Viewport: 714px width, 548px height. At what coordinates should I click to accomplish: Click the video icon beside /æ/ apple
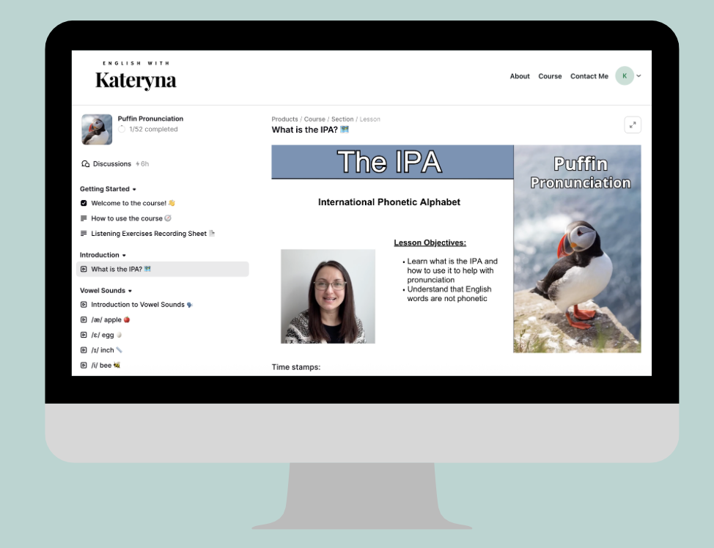coord(84,320)
